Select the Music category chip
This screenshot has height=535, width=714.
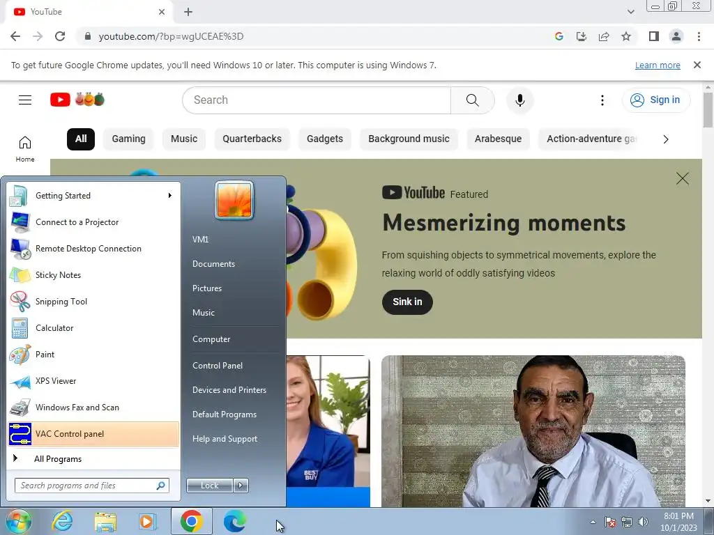pos(184,139)
